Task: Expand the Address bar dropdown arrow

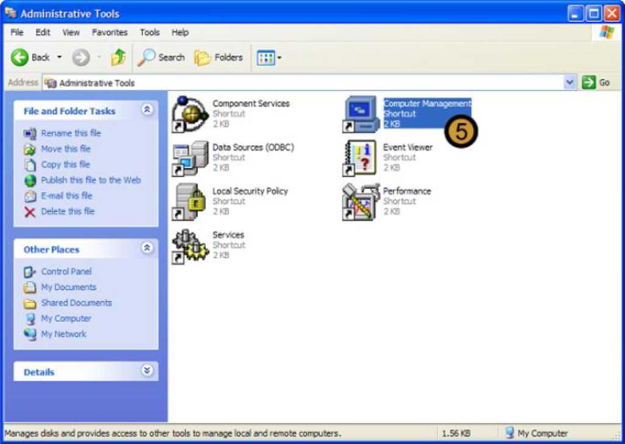Action: pyautogui.click(x=570, y=82)
